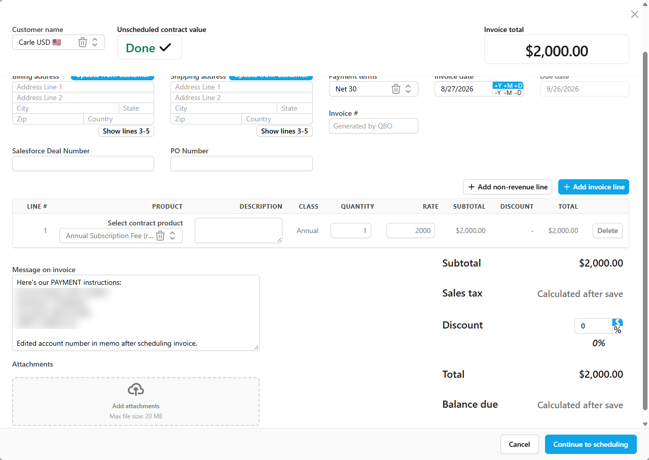The image size is (649, 460).
Task: Decrement invoice date year with -Y
Action: tap(498, 92)
